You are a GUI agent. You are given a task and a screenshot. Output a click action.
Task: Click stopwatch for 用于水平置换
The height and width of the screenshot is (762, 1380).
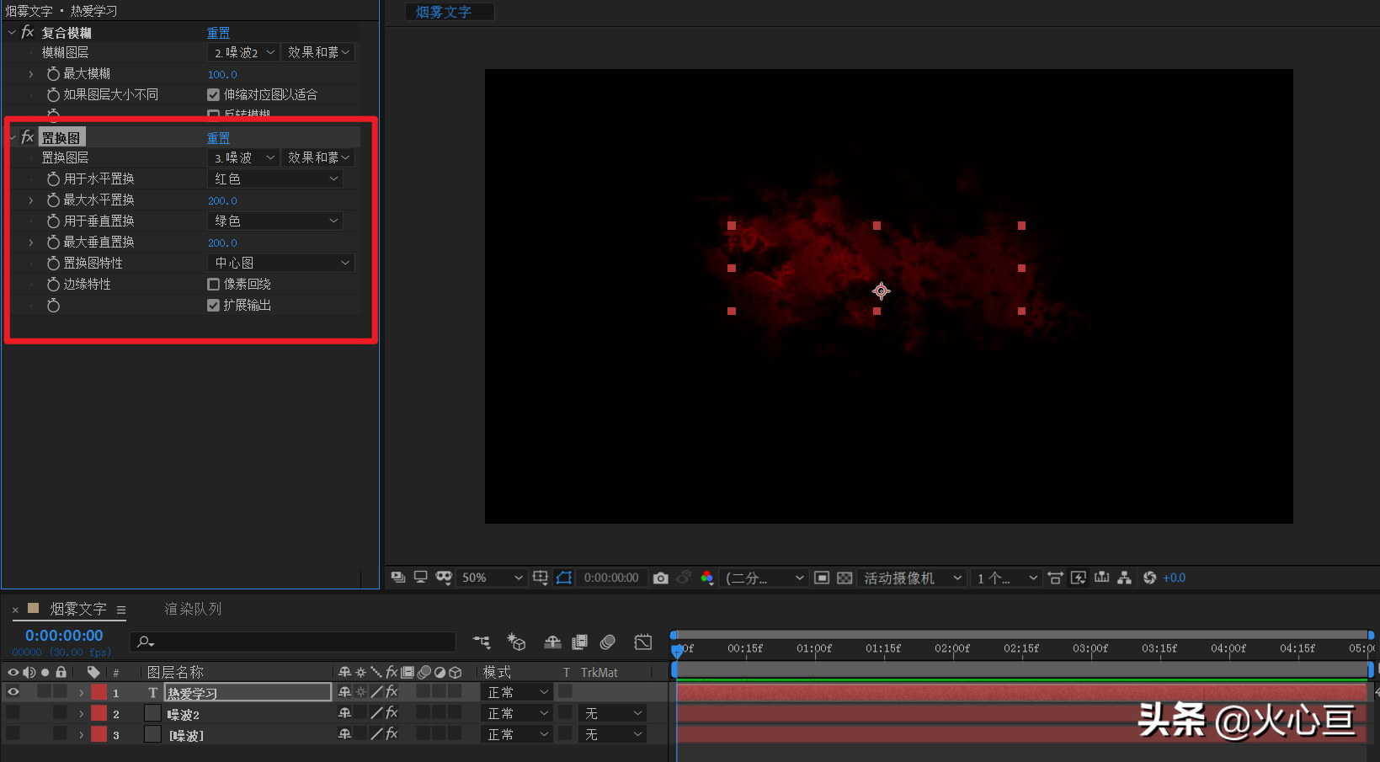53,179
